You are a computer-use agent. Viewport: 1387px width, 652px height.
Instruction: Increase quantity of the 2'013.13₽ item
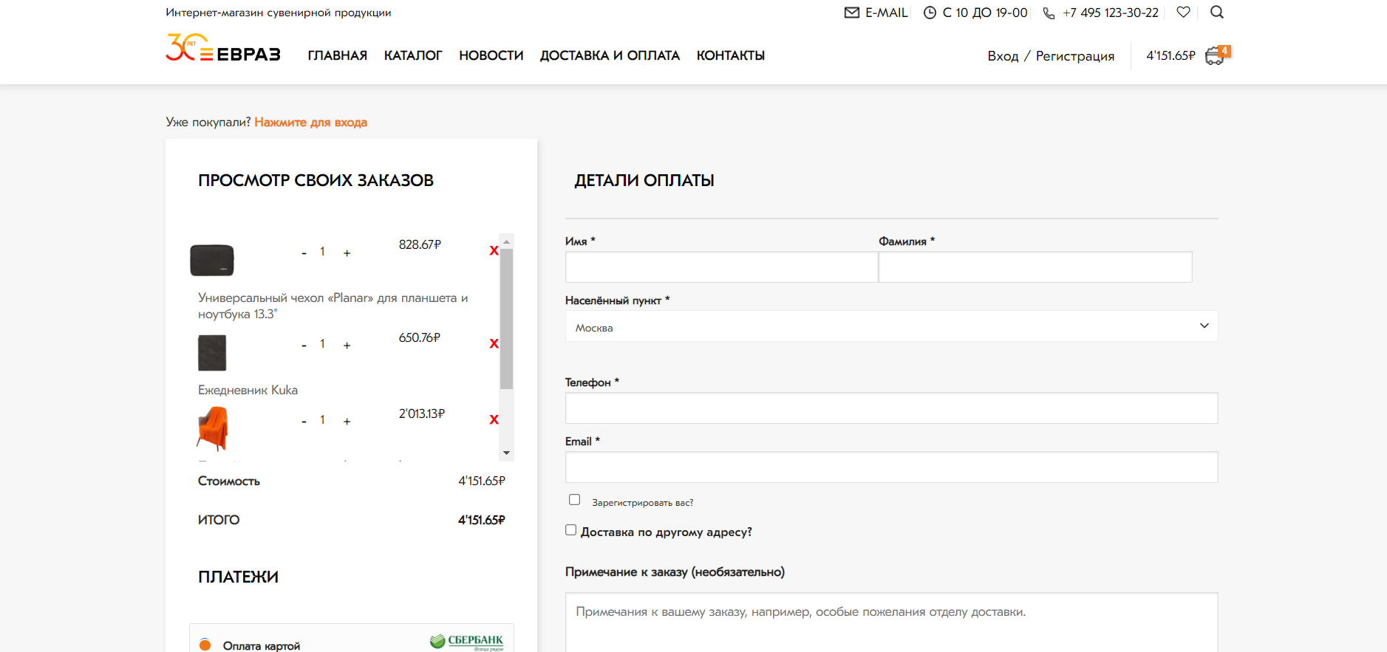click(x=347, y=422)
